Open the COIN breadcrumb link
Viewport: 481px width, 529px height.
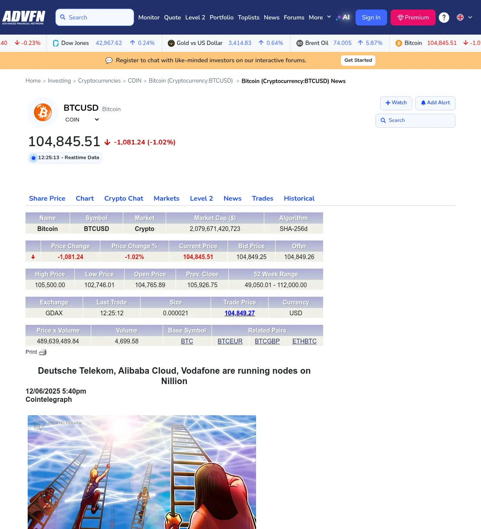point(135,81)
